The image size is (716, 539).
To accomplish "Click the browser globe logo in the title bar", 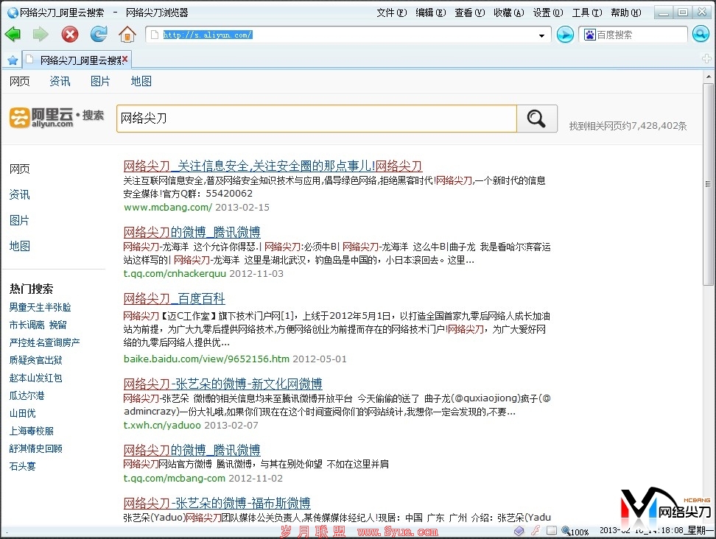I will point(13,13).
